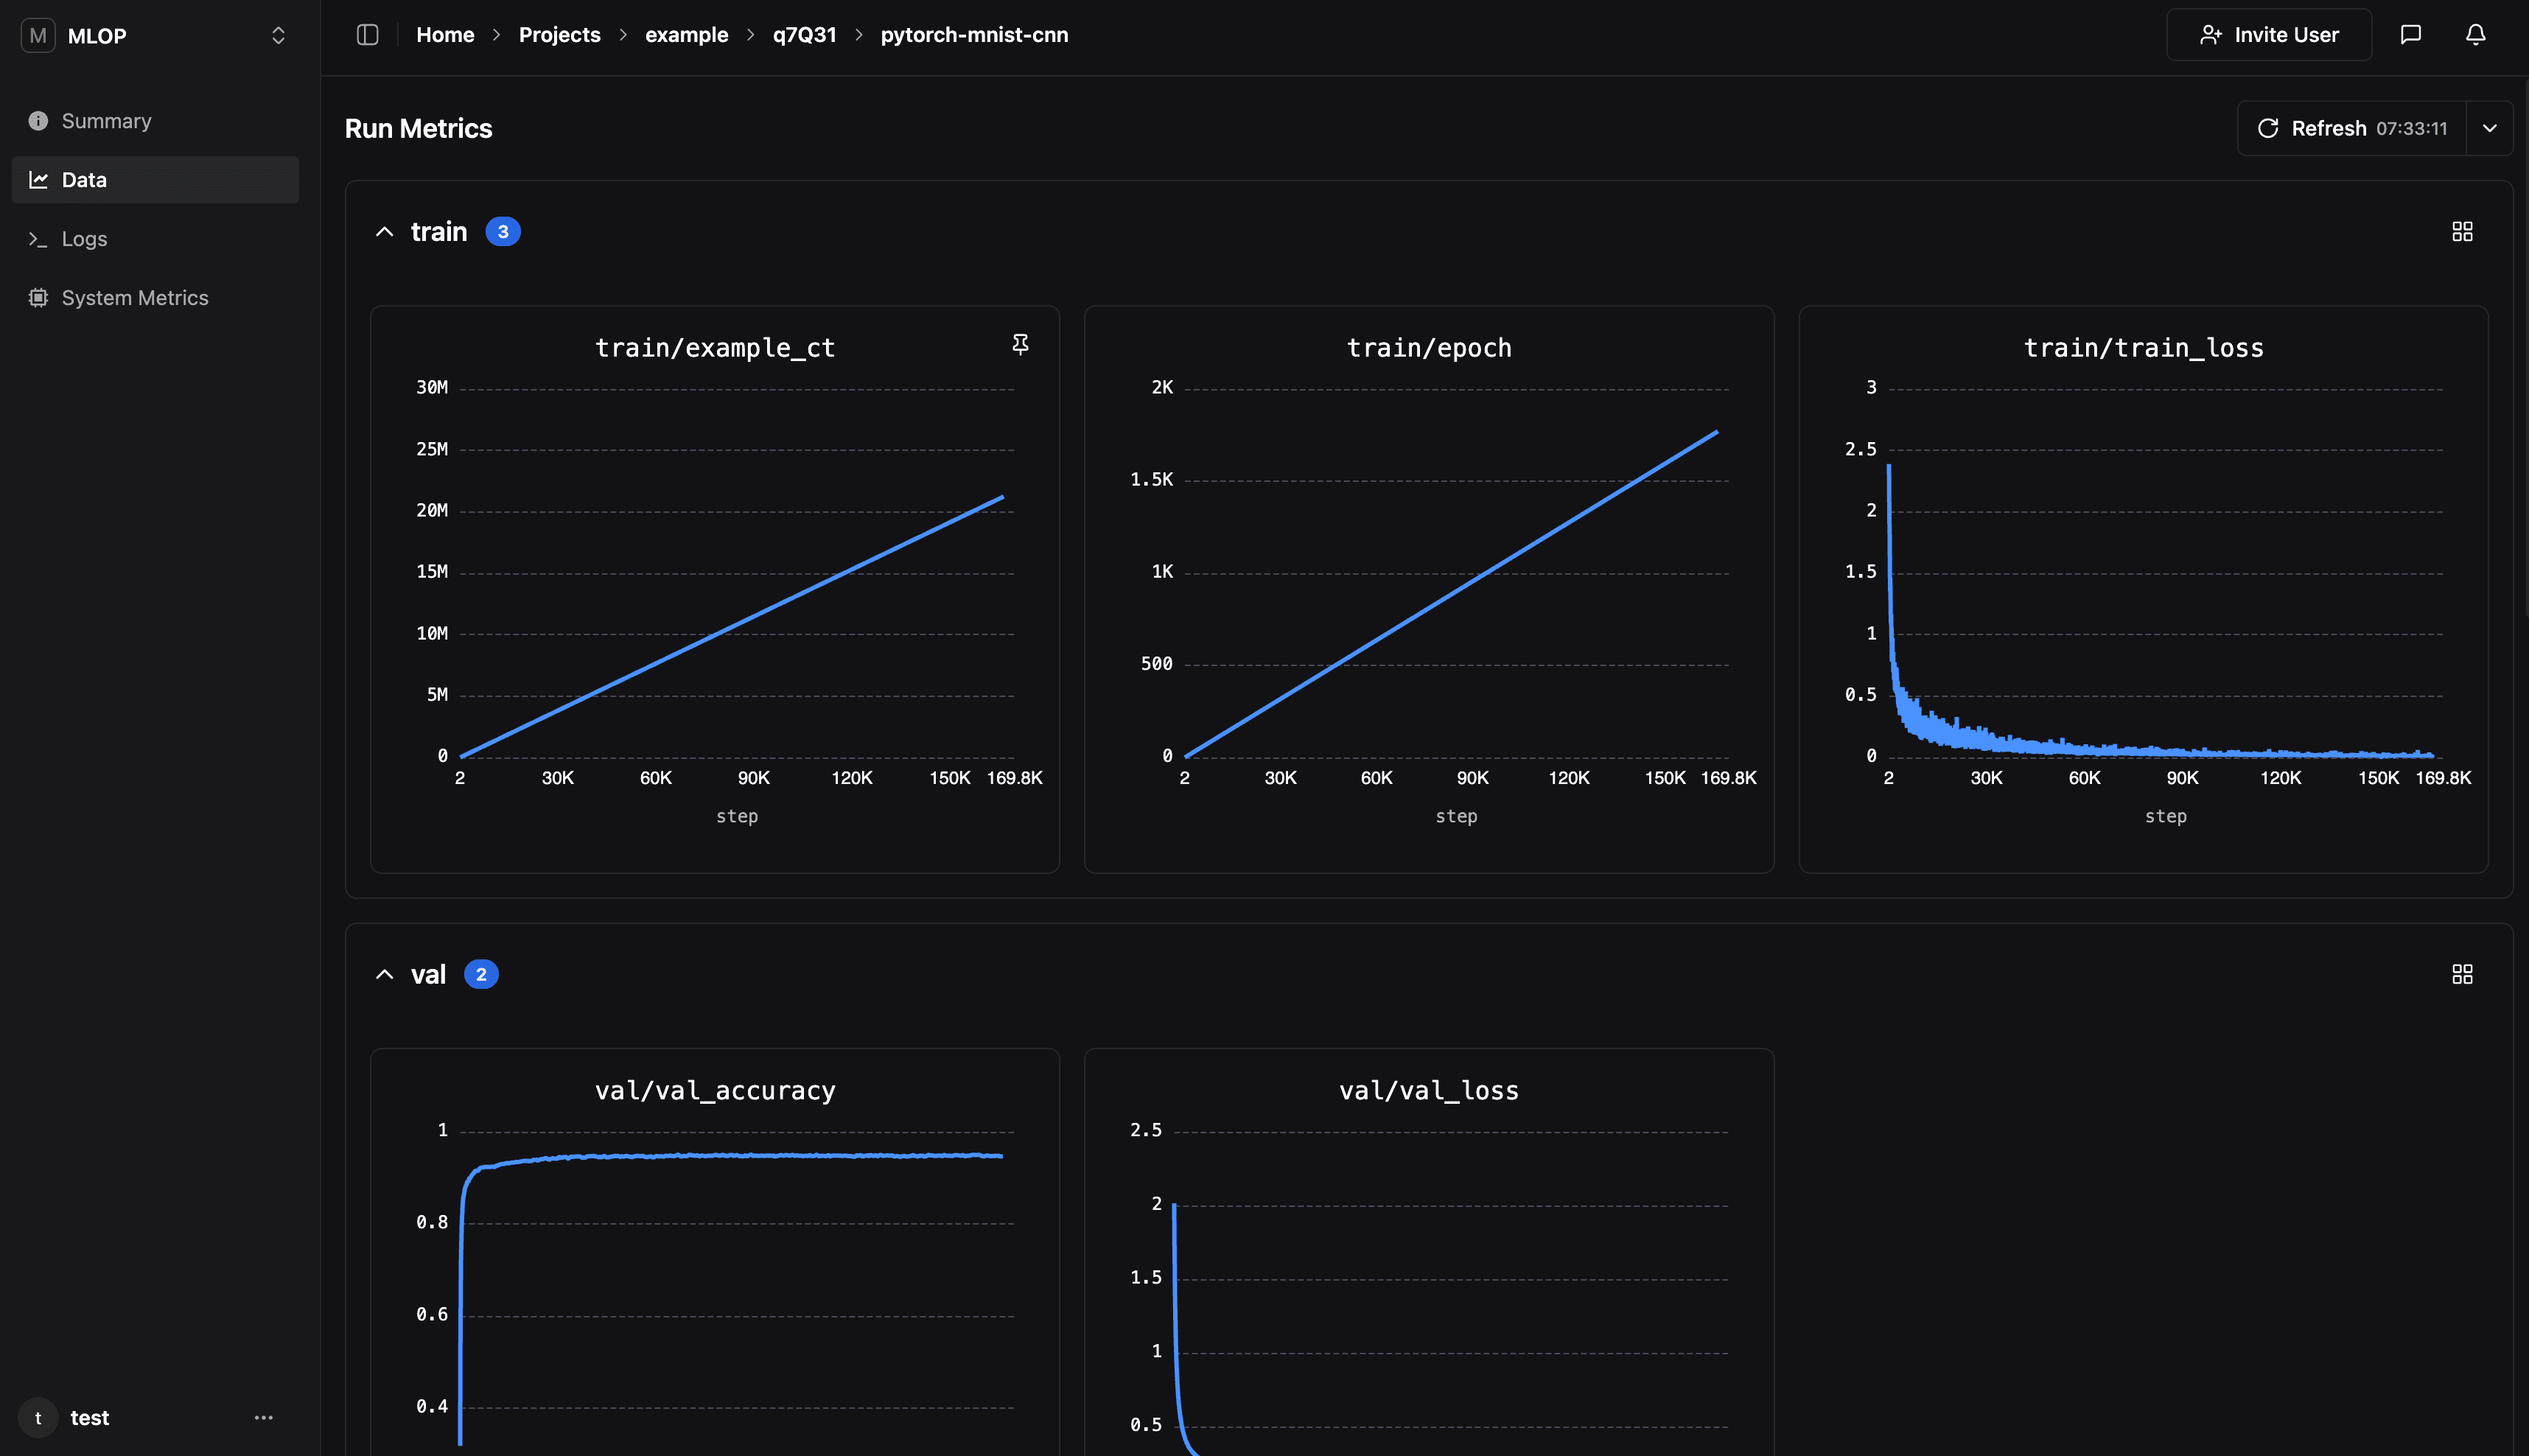2529x1456 pixels.
Task: Toggle the sidebar panel icon
Action: coord(367,35)
